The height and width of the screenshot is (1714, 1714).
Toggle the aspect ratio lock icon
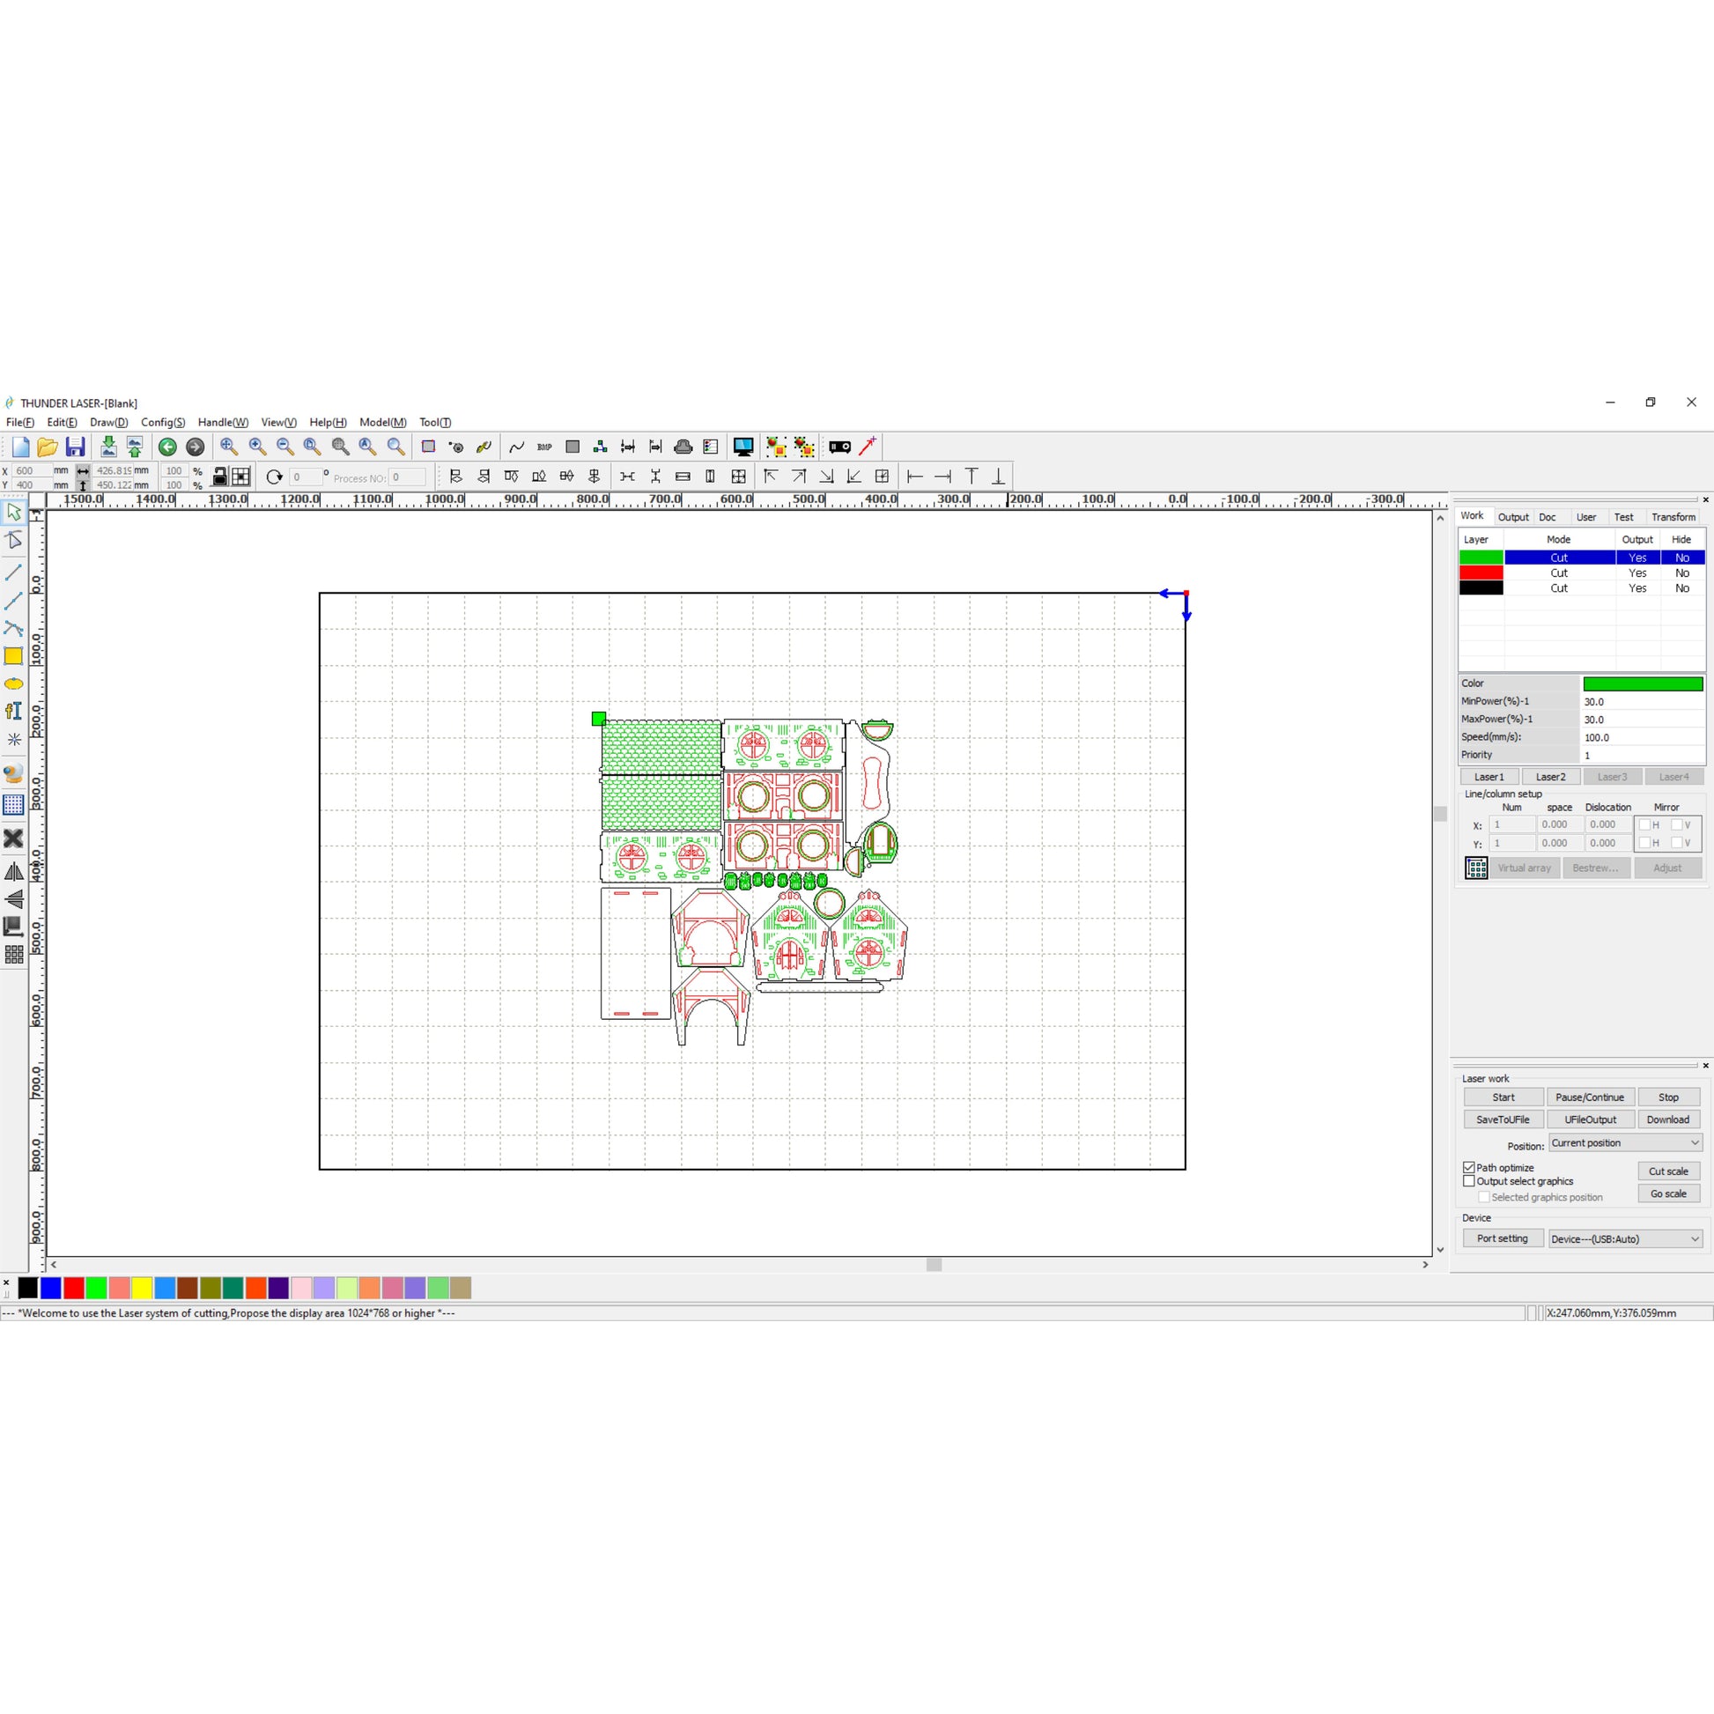point(219,477)
